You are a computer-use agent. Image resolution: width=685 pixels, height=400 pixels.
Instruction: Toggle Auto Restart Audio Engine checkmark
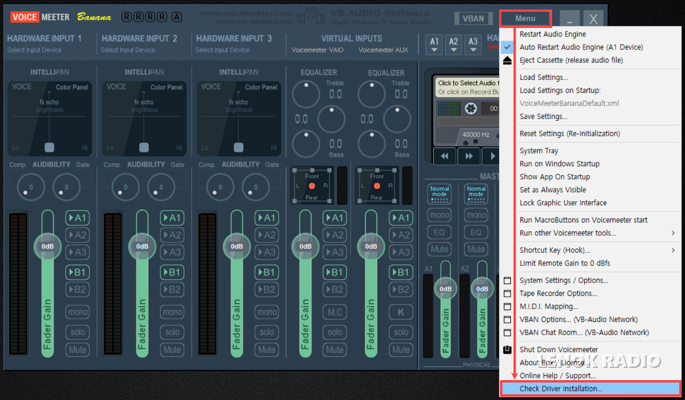click(x=507, y=47)
